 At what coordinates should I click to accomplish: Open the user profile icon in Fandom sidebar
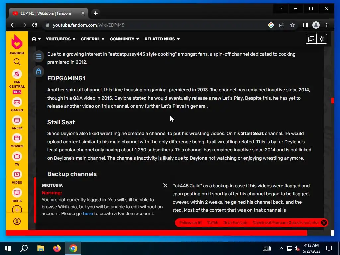(17, 221)
